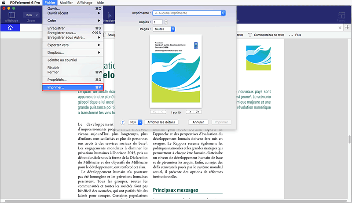
Task: Select Fermer in the Fichier menu
Action: tap(73, 72)
